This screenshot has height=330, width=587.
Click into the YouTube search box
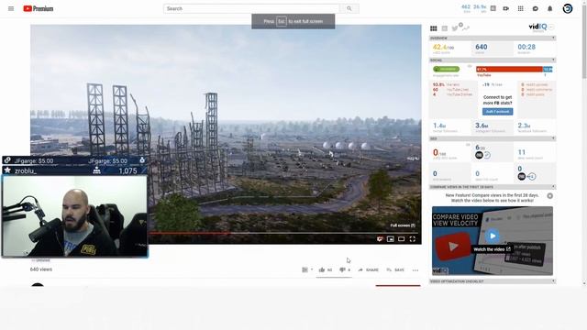point(251,8)
